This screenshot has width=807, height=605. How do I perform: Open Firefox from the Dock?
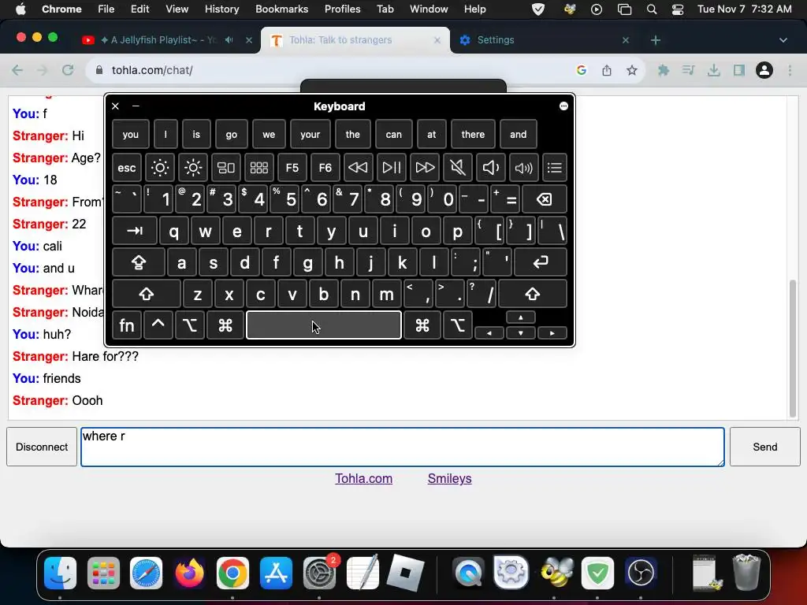click(189, 573)
